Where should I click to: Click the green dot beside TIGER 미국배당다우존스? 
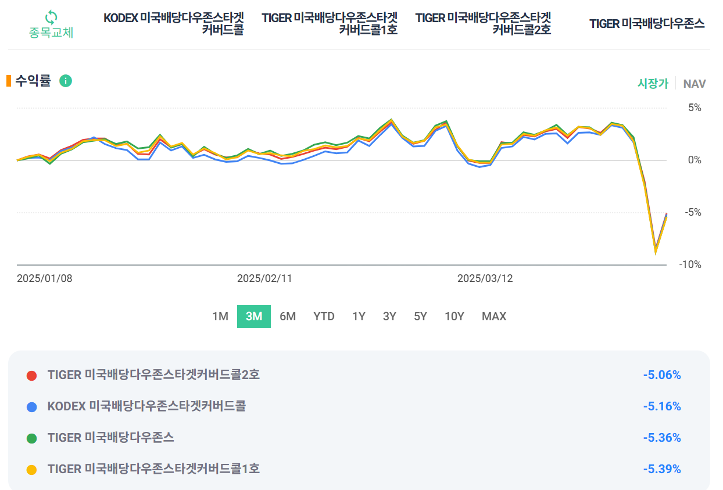point(31,438)
